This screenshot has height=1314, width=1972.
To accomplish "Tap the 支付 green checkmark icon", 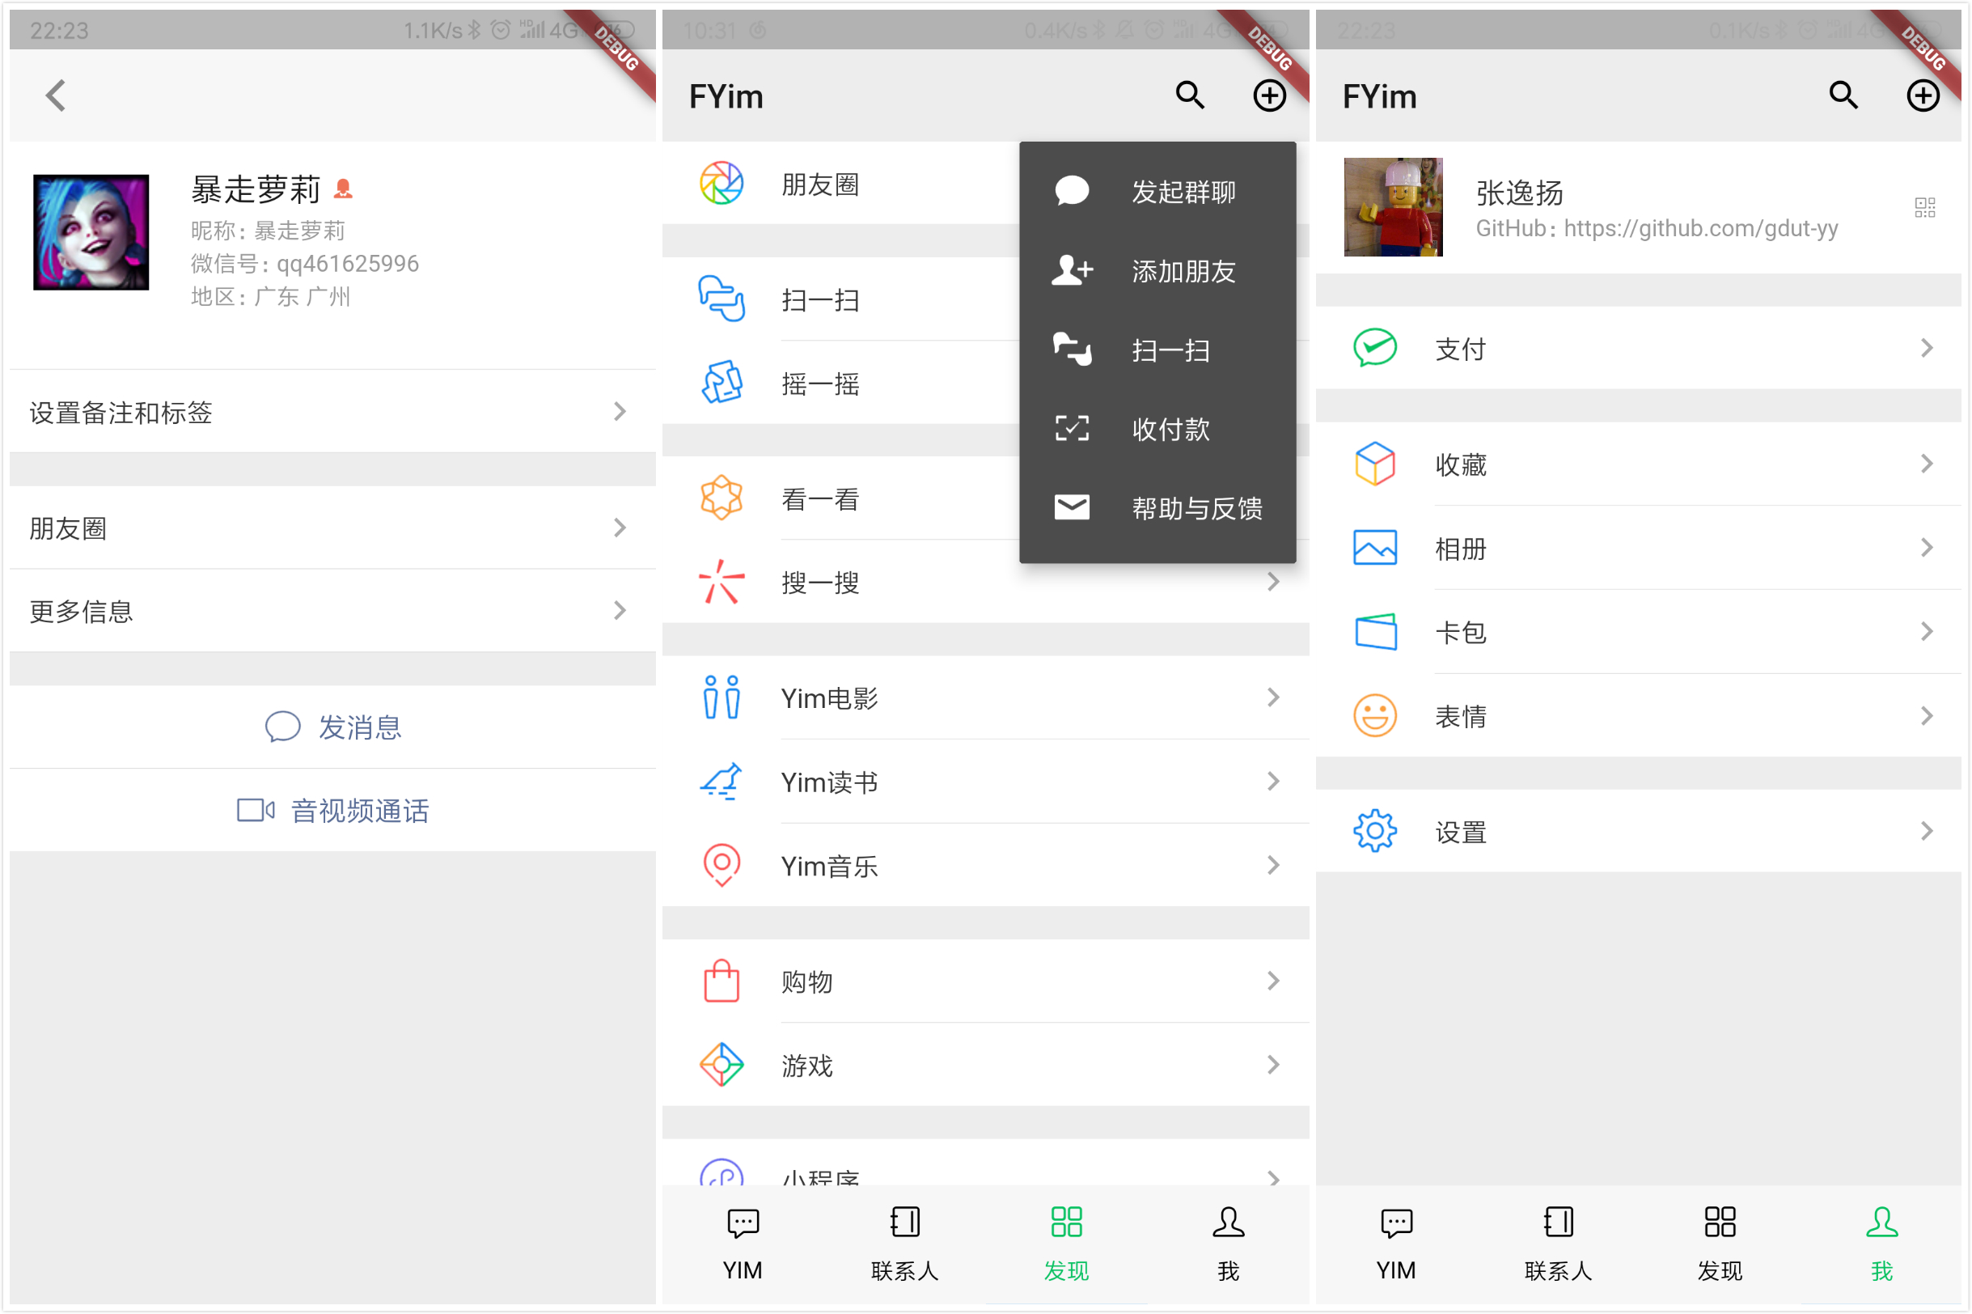I will pos(1375,348).
